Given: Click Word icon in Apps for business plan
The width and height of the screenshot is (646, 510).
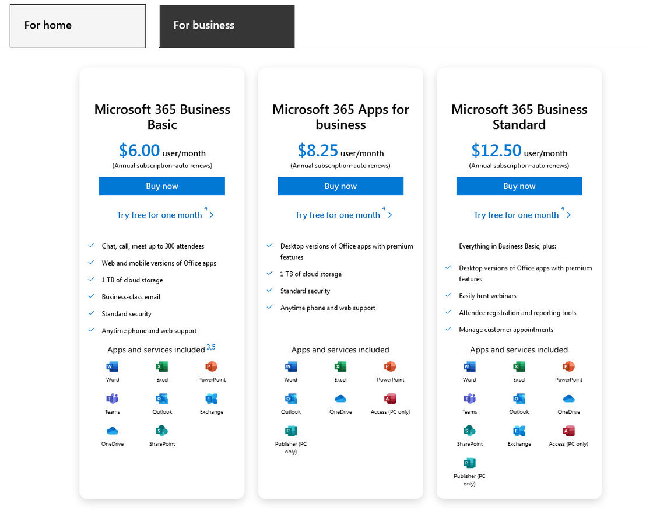Looking at the screenshot, I should [291, 366].
